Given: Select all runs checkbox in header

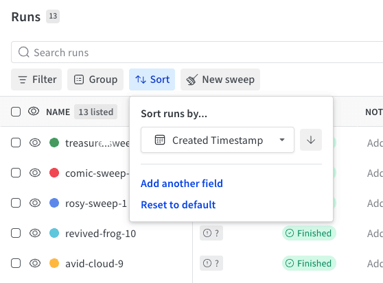Looking at the screenshot, I should pyautogui.click(x=16, y=112).
